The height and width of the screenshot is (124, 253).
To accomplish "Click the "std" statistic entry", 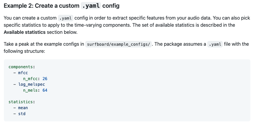I will tap(22, 113).
